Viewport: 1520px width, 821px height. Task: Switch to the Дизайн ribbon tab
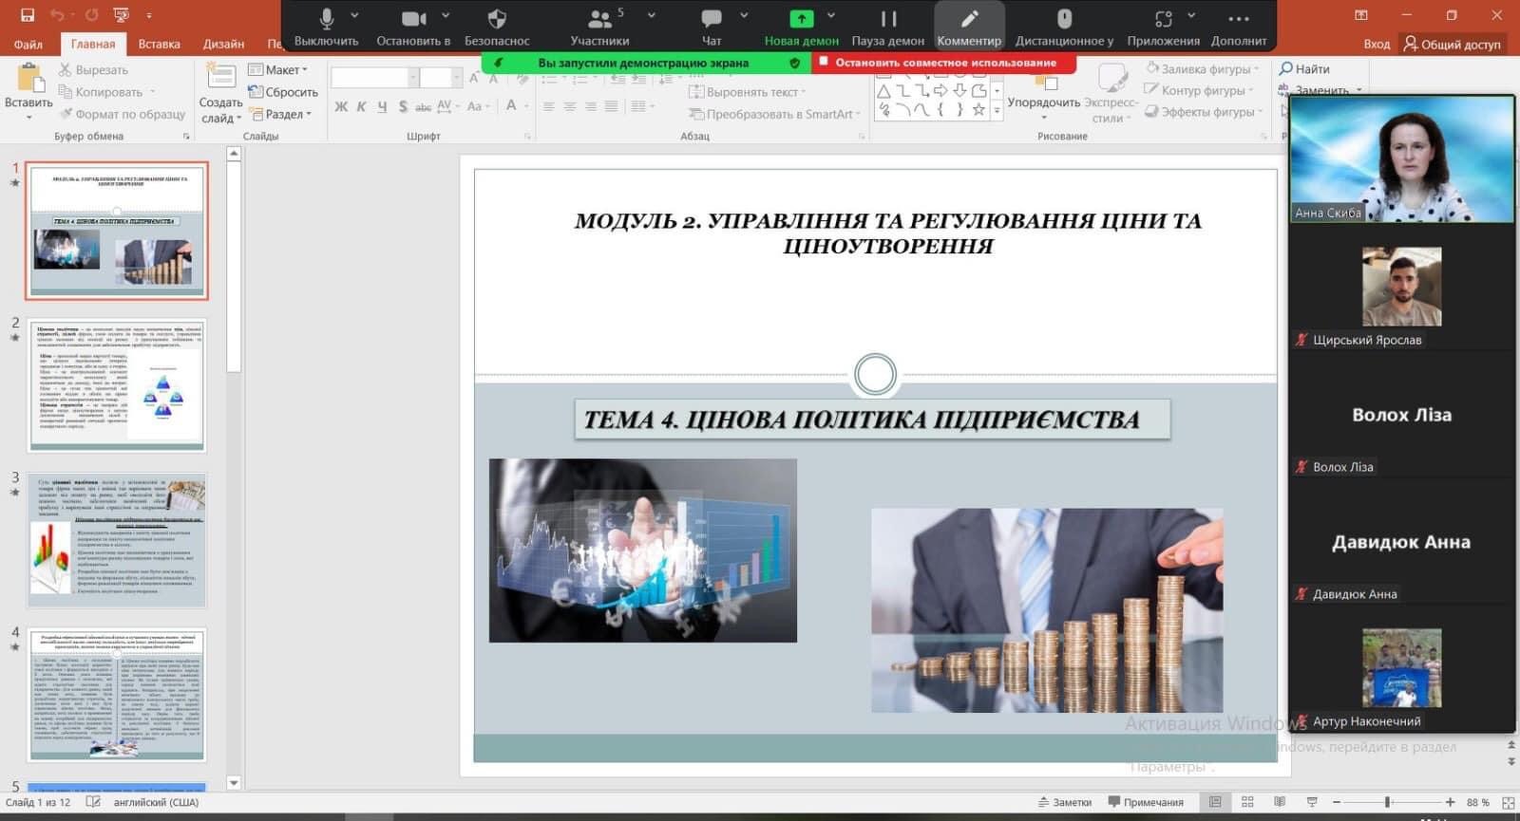[223, 44]
